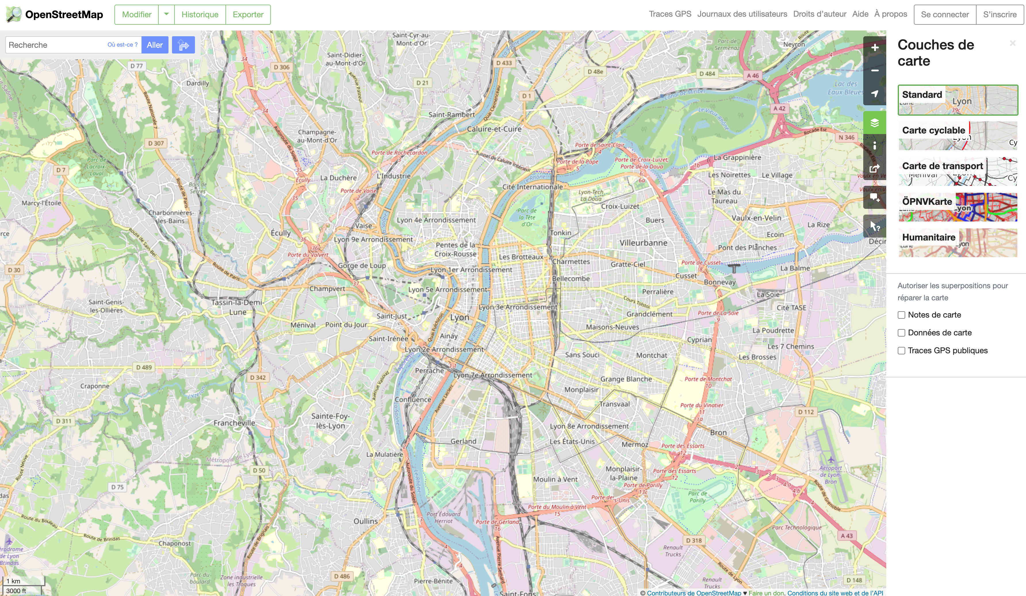Enable Données de carte overlay
Viewport: 1026px width, 596px height.
(901, 333)
